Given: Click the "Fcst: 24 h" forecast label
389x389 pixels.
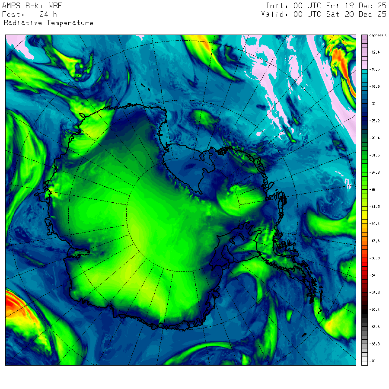Looking at the screenshot, I should (30, 14).
